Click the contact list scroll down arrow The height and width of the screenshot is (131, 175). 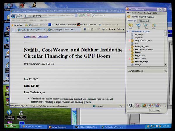coord(165,65)
